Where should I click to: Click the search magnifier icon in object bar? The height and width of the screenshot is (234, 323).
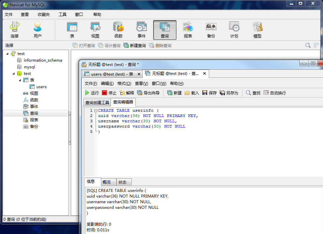coord(308,45)
